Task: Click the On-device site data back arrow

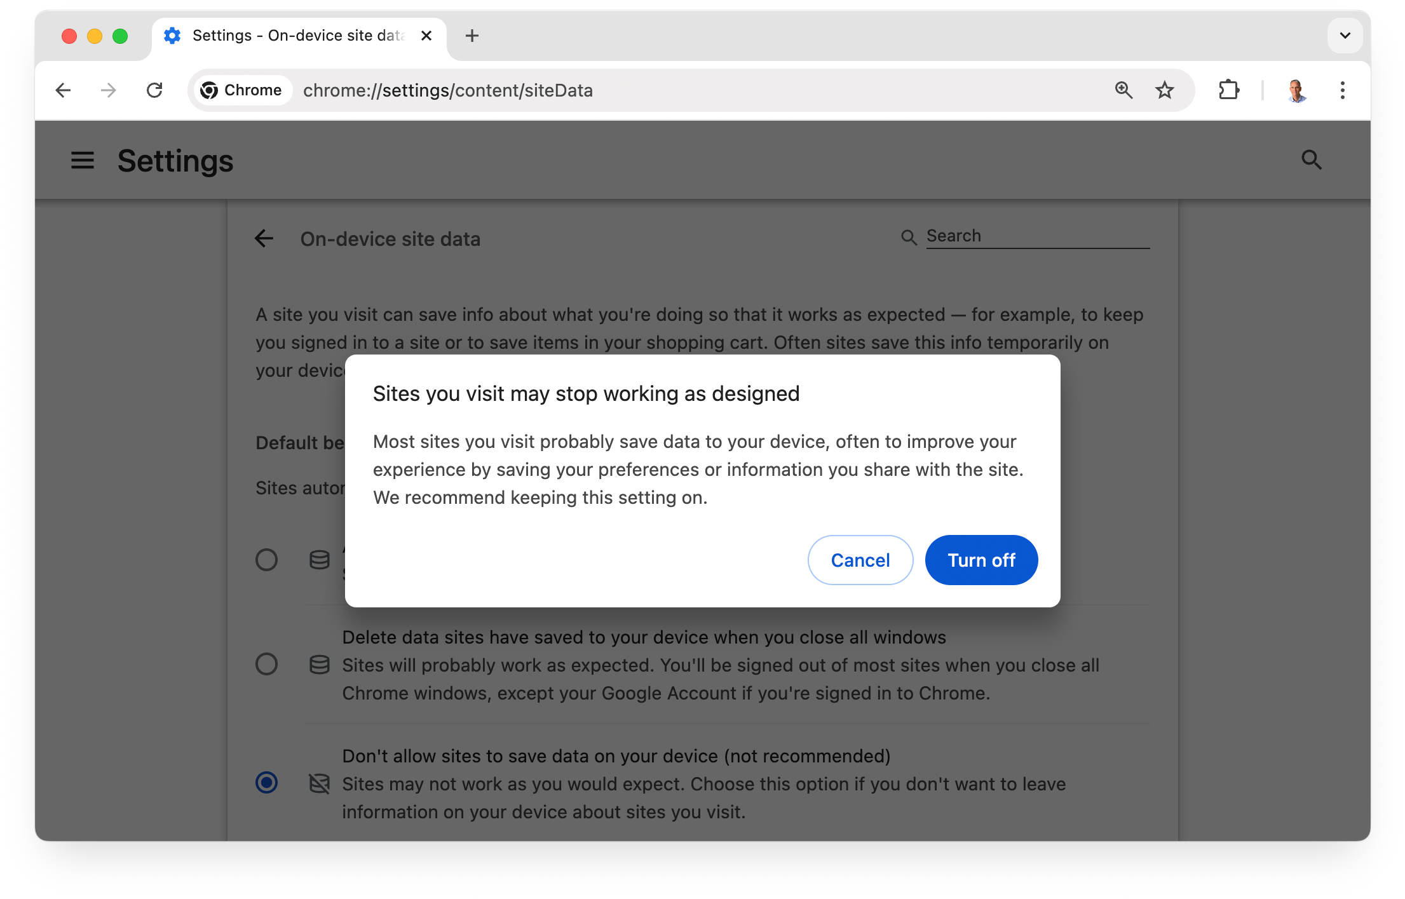Action: [x=265, y=238]
